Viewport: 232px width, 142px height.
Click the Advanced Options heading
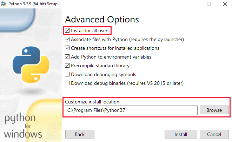(x=102, y=20)
